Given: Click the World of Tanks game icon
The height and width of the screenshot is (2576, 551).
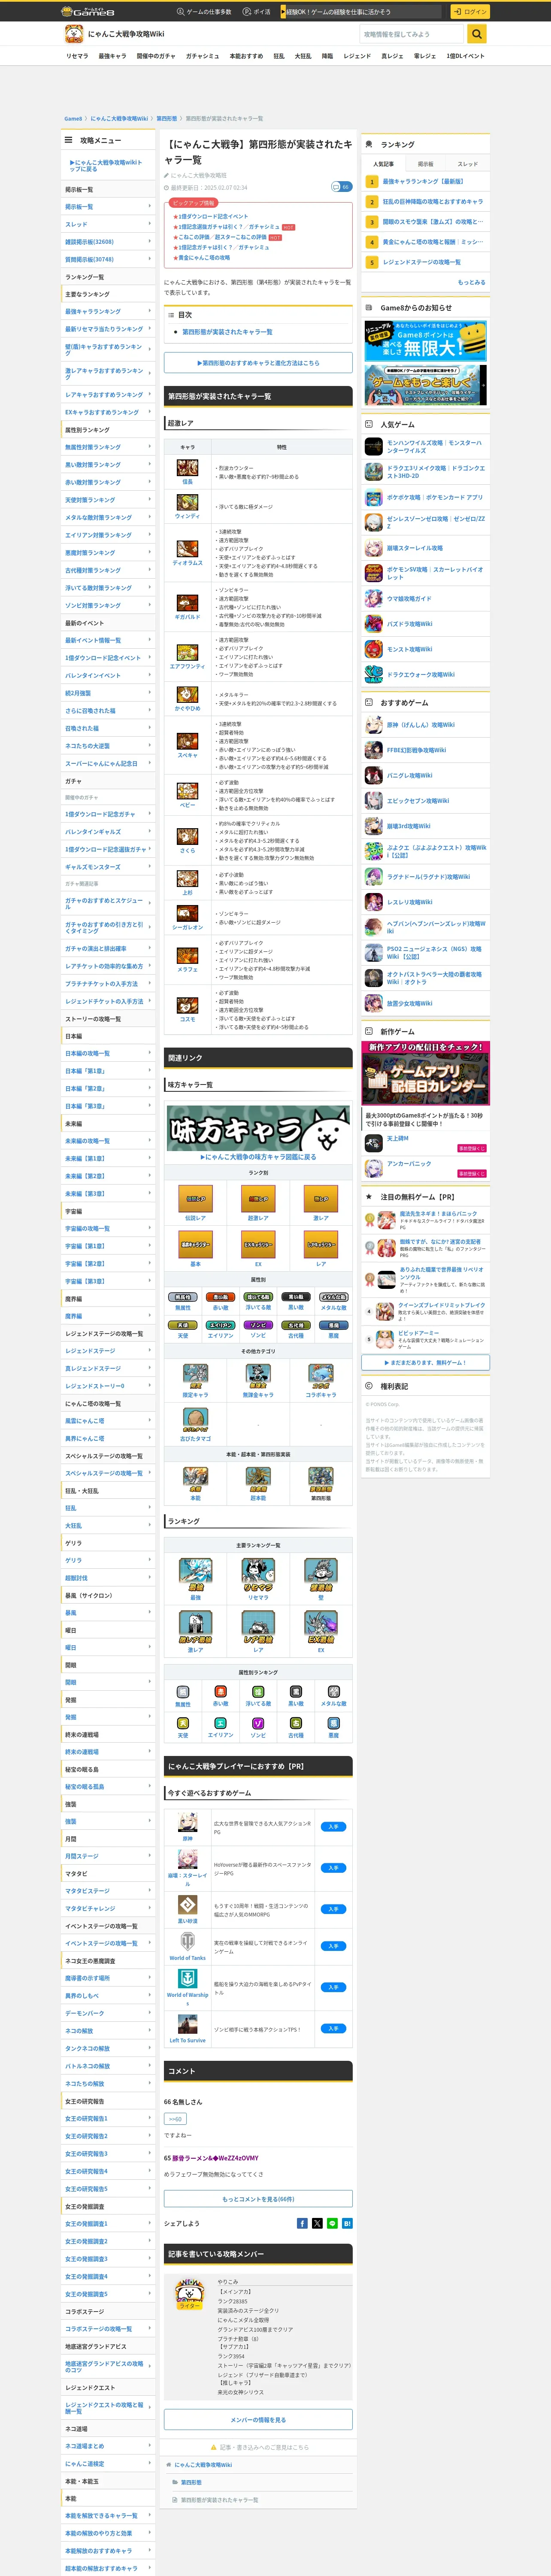Looking at the screenshot, I should [x=187, y=1942].
